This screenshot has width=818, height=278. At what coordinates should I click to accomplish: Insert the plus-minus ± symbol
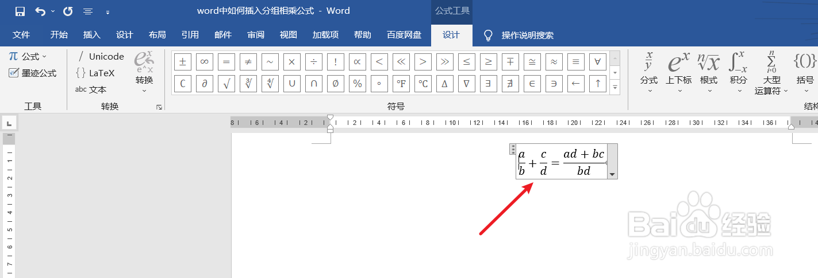click(x=183, y=61)
